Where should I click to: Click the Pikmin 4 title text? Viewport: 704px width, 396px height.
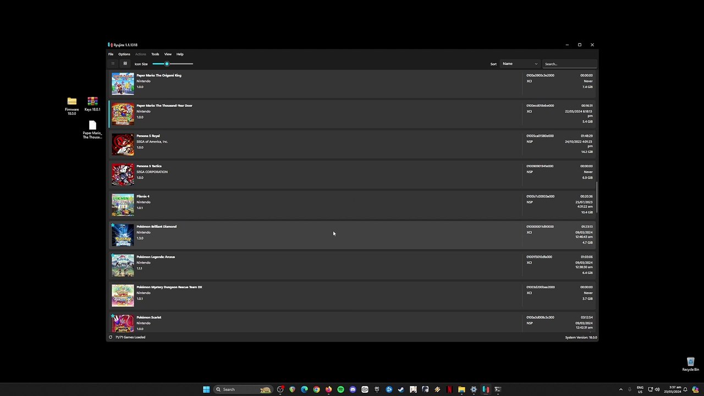point(143,196)
